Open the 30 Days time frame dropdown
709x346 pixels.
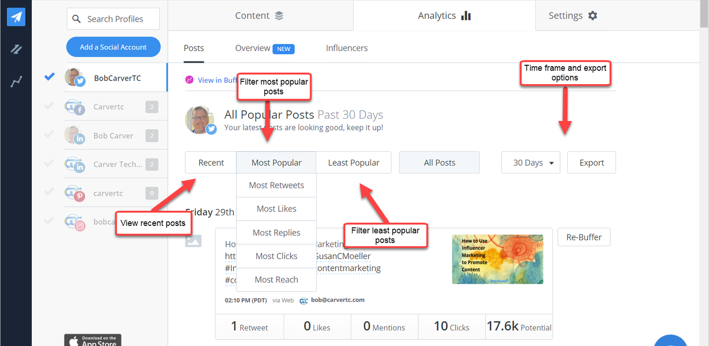[x=531, y=163]
